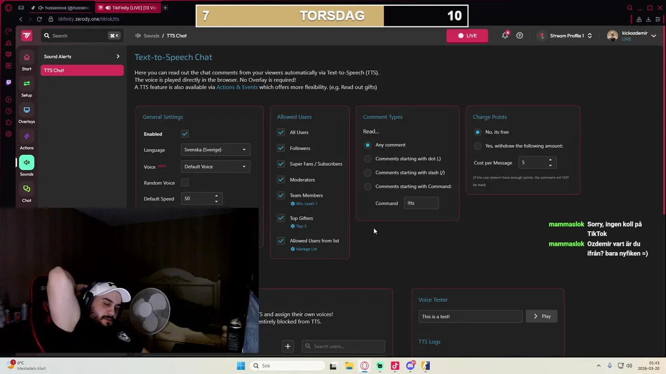Reload the page in browser
This screenshot has width=666, height=374.
point(39,19)
